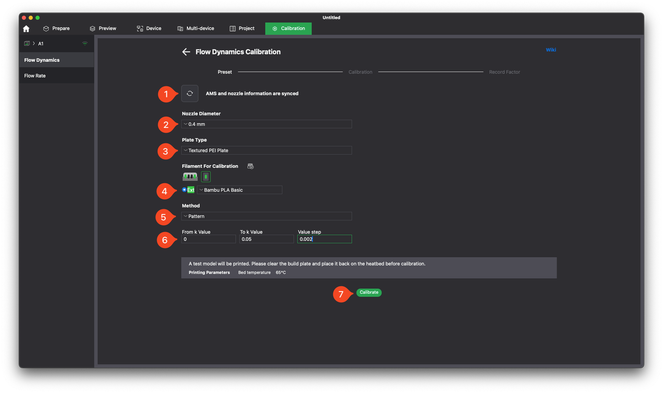Image resolution: width=663 pixels, height=393 pixels.
Task: Open the Nozzle Diameter dropdown
Action: (266, 124)
